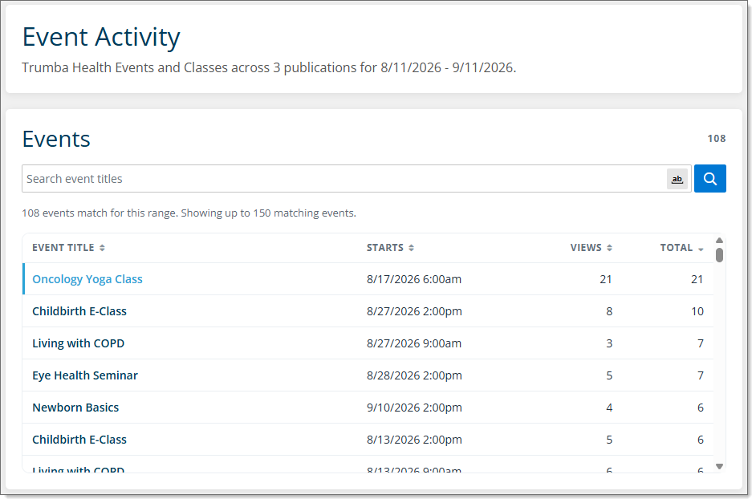Click views value 5 for Eye Health Seminar
756x503 pixels.
tap(609, 375)
